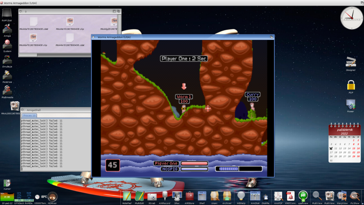The image size is (364, 205).
Task: Click the turn timer showing 45
Action: coord(113,165)
